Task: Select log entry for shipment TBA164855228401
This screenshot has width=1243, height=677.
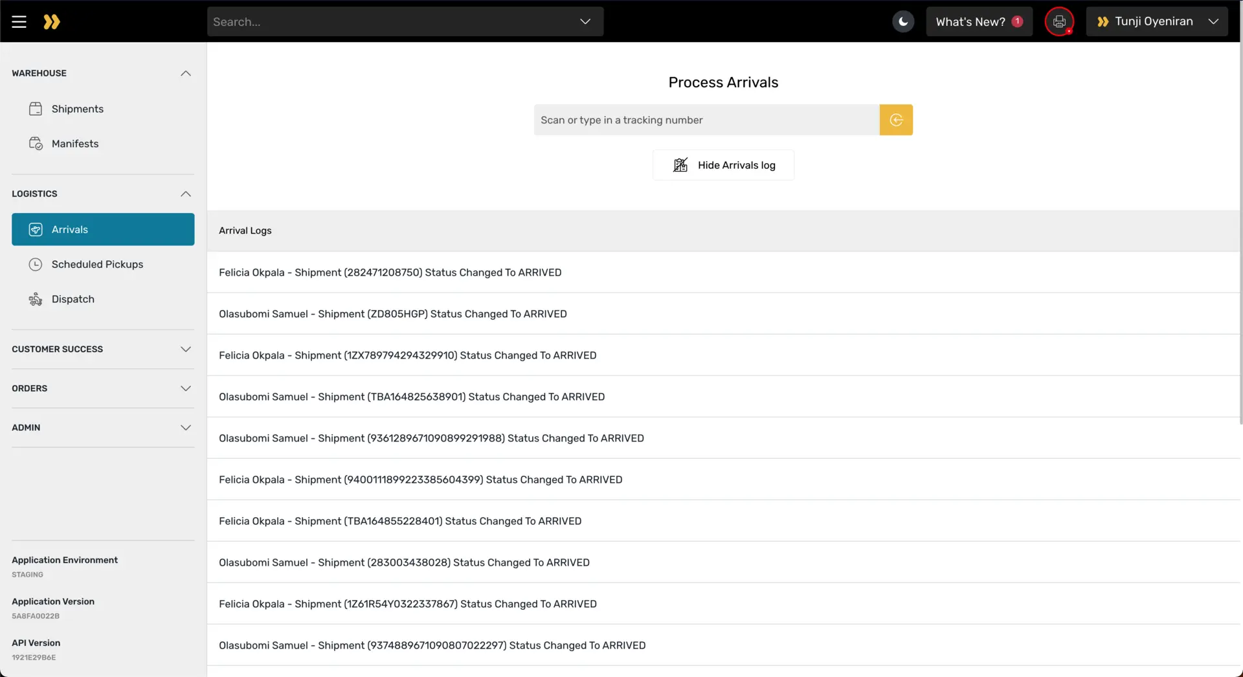Action: click(x=723, y=521)
